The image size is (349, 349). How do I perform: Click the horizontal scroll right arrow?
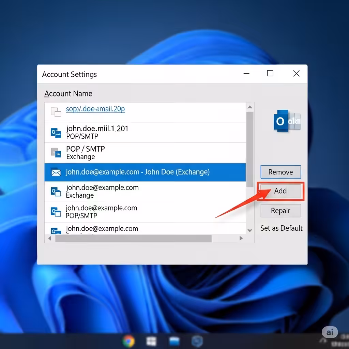coord(241,238)
